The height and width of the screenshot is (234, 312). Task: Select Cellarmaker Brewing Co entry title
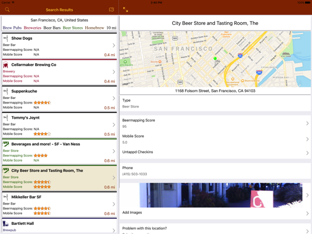33,64
